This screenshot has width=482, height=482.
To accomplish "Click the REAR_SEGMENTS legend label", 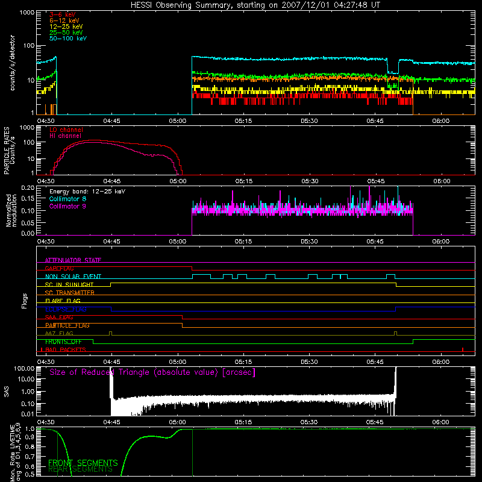I will tap(81, 469).
